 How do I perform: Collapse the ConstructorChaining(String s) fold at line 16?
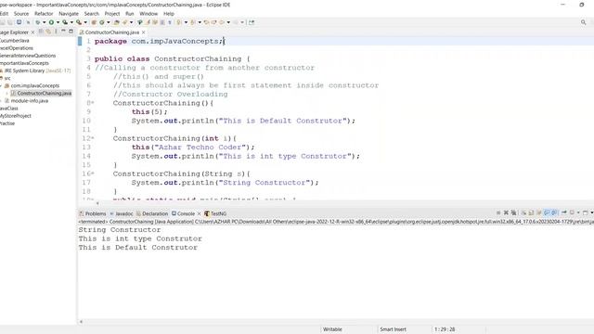[93, 173]
